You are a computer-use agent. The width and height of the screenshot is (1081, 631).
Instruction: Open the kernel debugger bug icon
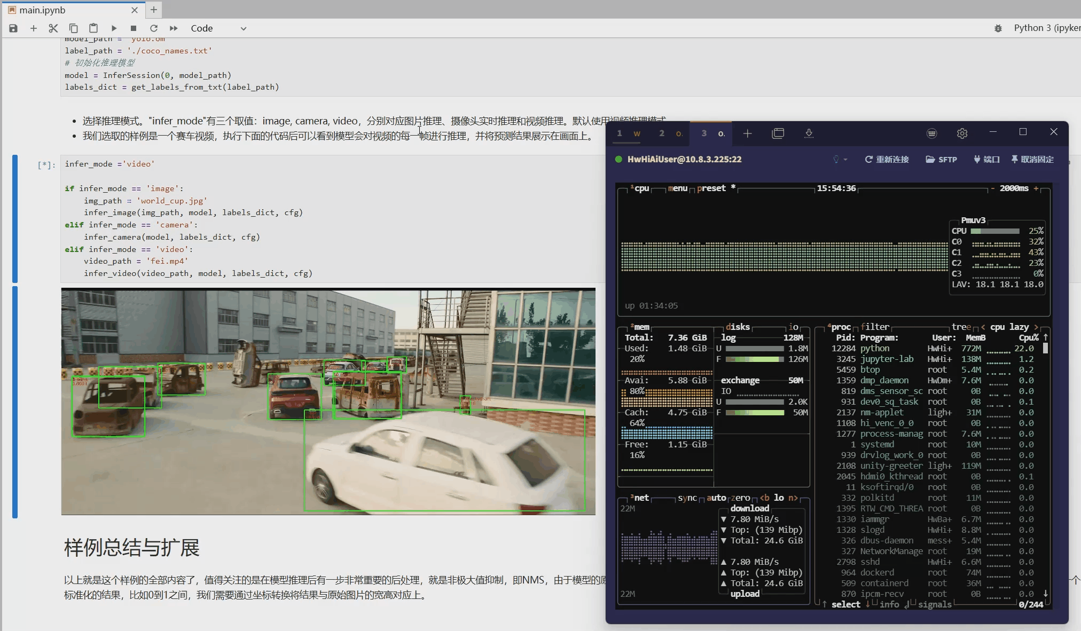(998, 28)
